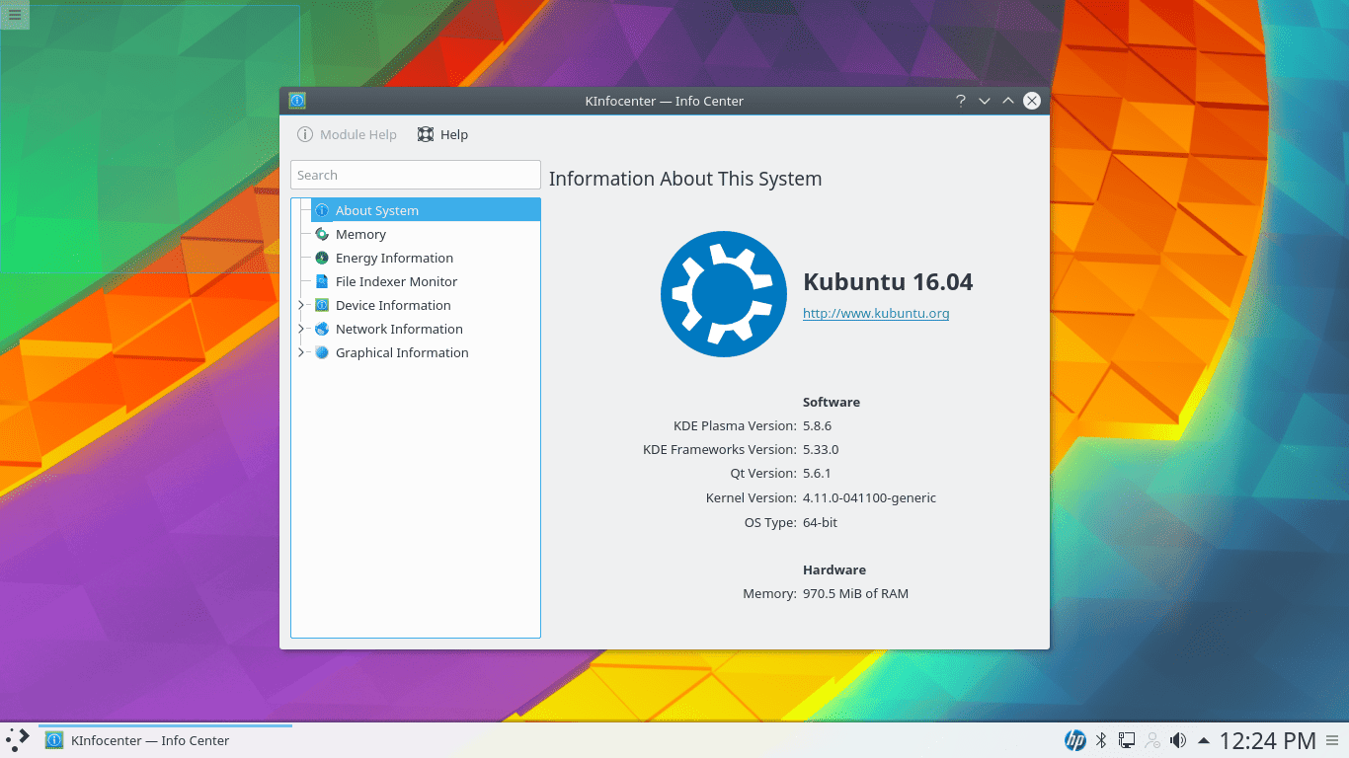Click the grayed user status tray icon
Screen dimensions: 1349x758
1151,740
